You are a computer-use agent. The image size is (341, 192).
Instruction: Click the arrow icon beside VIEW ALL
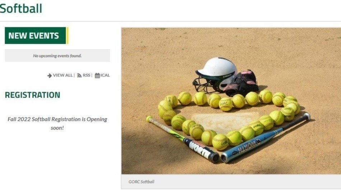[50, 75]
